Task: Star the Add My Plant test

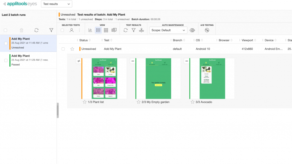Action: pos(72,49)
